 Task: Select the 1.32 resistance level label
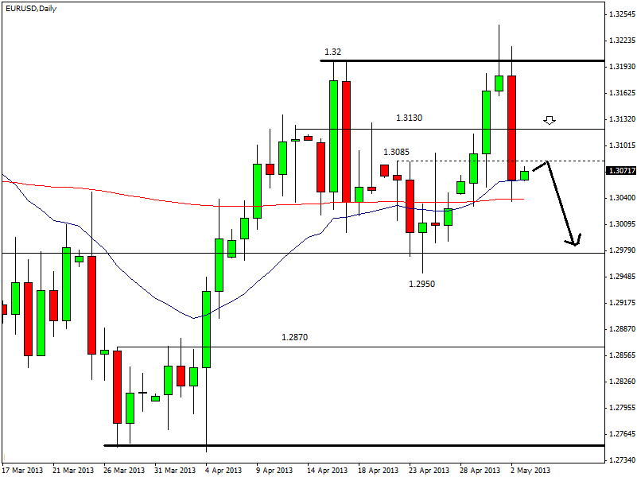click(x=333, y=52)
